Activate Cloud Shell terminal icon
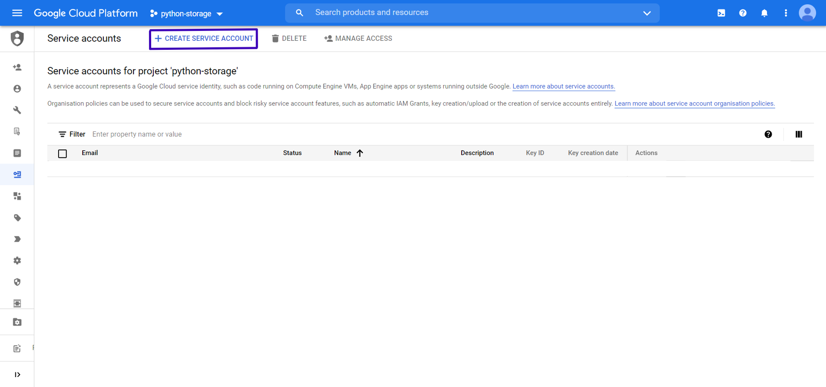This screenshot has width=826, height=387. [721, 13]
